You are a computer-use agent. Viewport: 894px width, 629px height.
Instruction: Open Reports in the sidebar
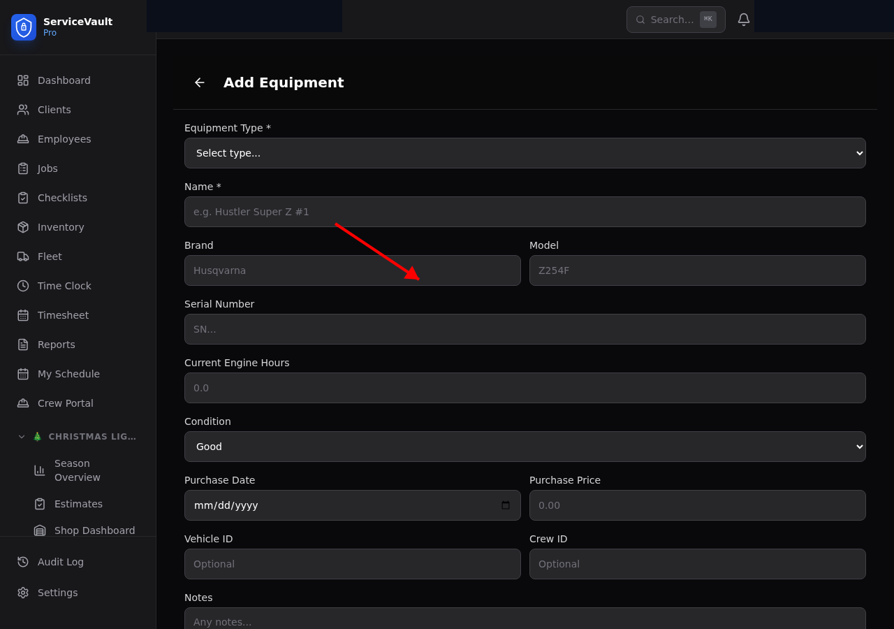(56, 345)
